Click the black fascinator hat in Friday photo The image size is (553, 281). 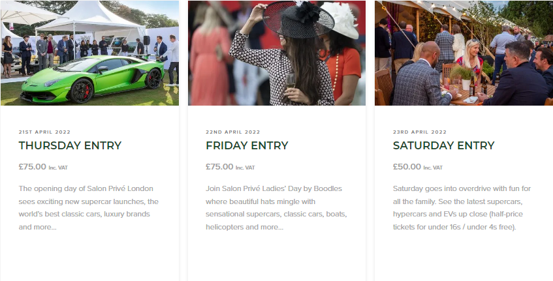(298, 20)
